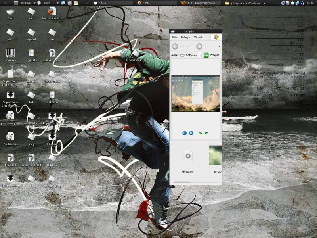Select the gg.txt file icon
This screenshot has height=238, width=317.
(31, 53)
